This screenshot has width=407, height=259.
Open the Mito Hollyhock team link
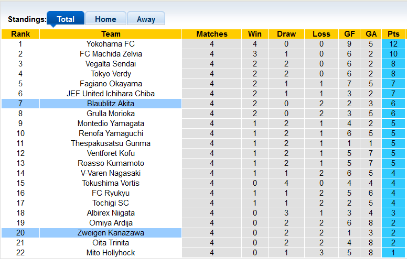pyautogui.click(x=111, y=253)
